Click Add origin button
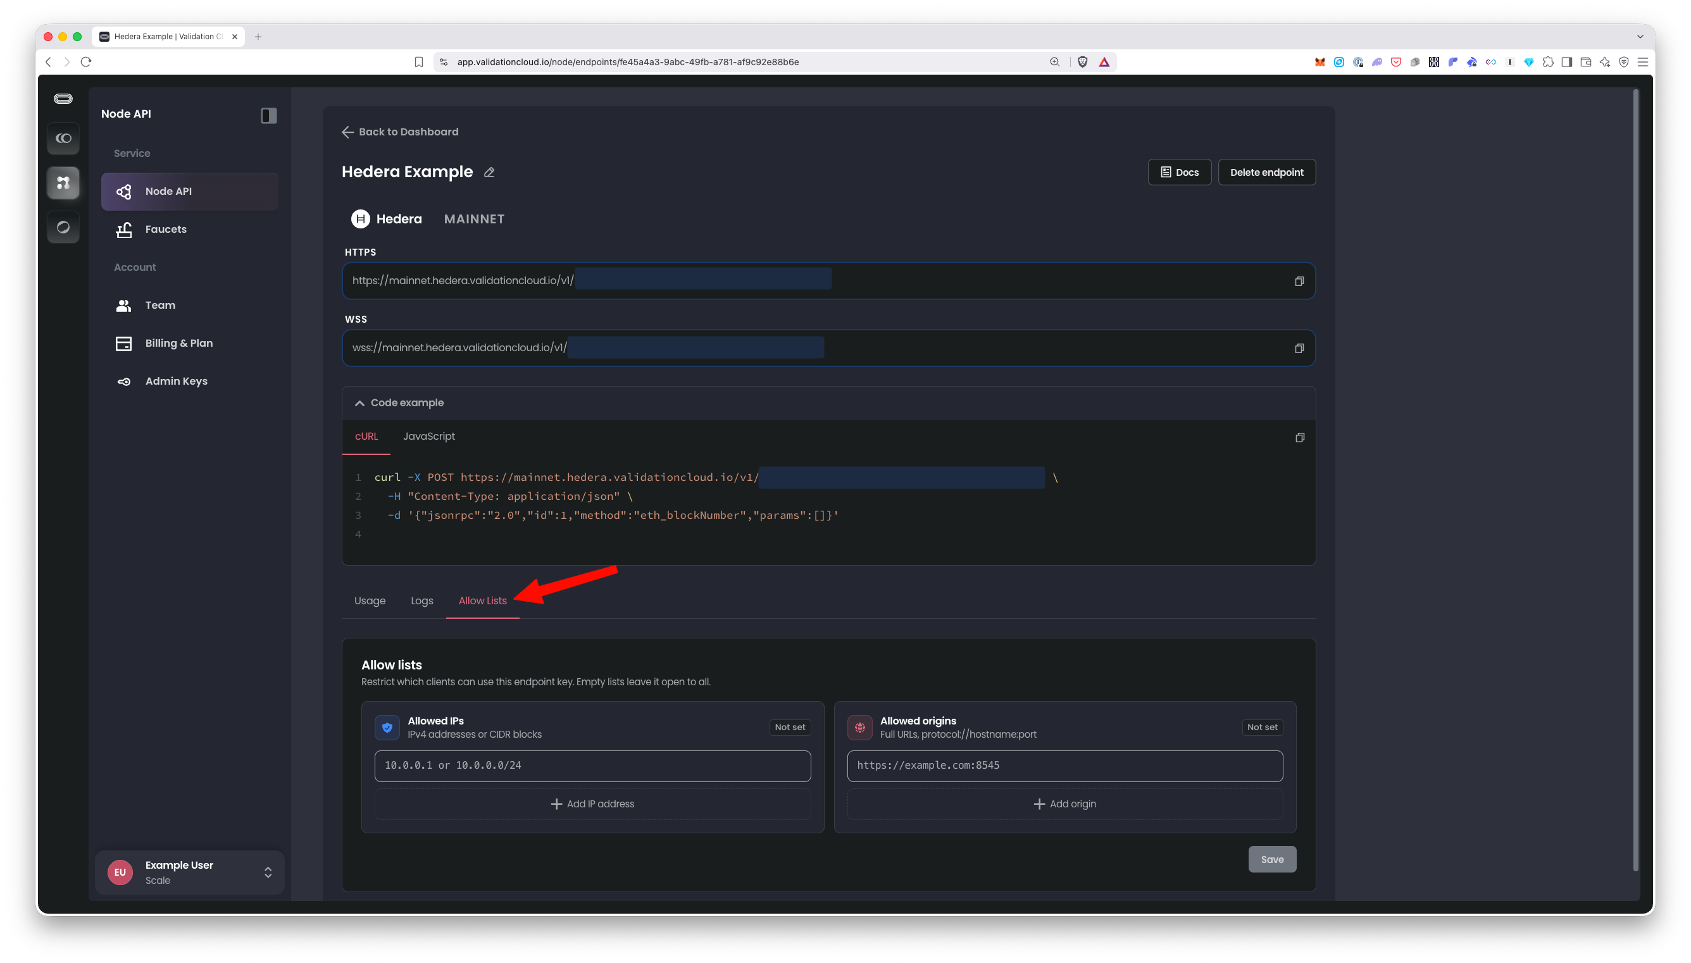The height and width of the screenshot is (963, 1691). coord(1064,804)
